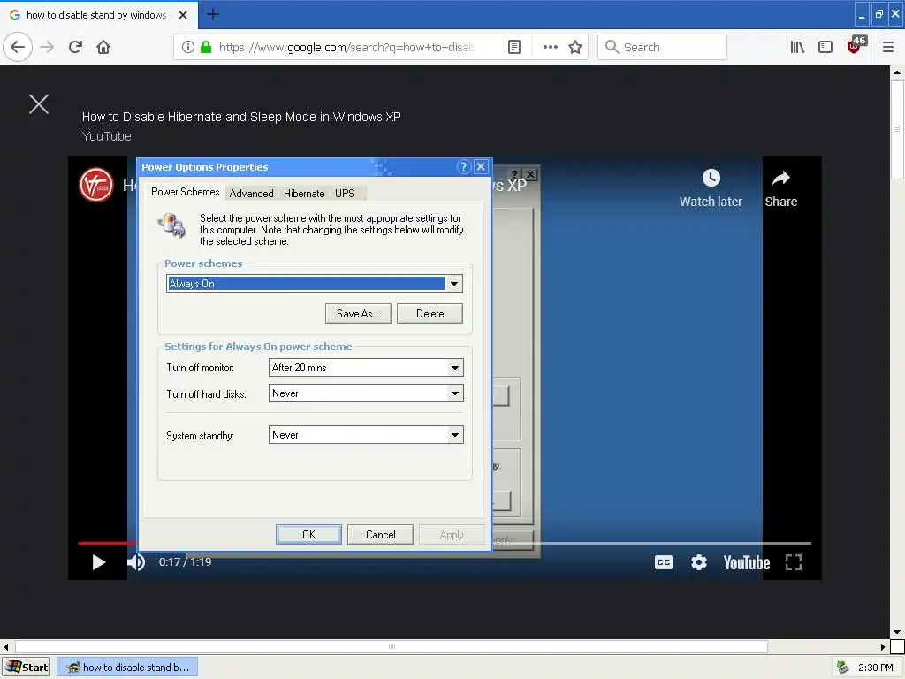Click the green padlock security icon
Viewport: 905px width, 679px height.
click(205, 47)
